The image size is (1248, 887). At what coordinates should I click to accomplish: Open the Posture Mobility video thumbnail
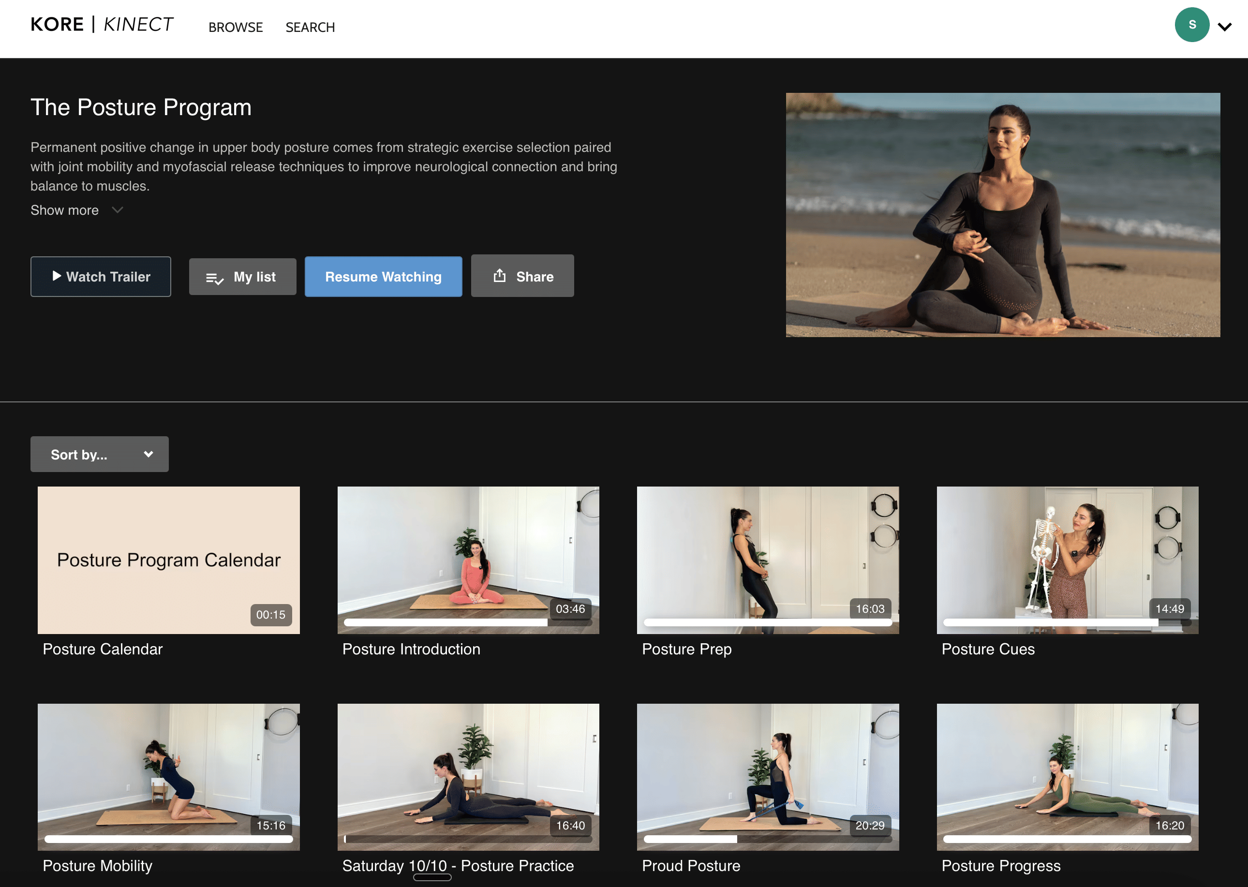click(169, 777)
